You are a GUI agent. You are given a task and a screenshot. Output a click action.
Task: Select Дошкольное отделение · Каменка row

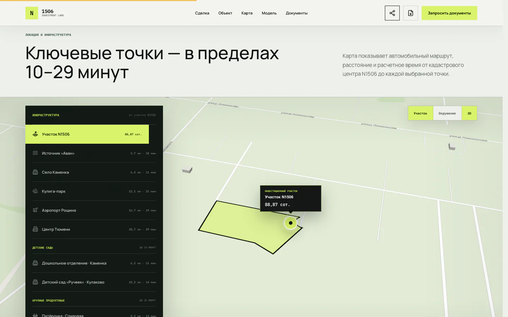click(94, 263)
